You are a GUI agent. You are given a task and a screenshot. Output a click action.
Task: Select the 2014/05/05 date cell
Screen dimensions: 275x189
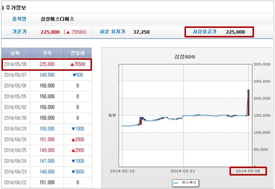coord(15,96)
